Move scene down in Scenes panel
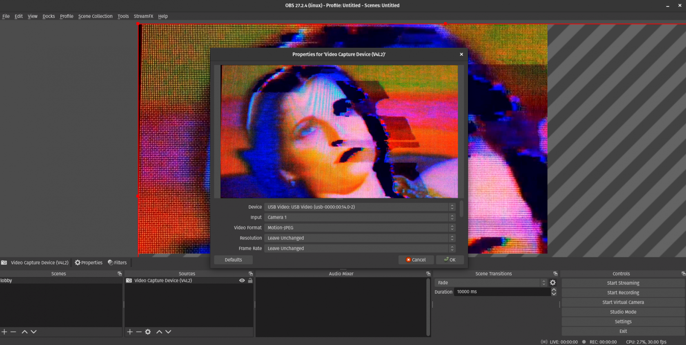 (34, 332)
